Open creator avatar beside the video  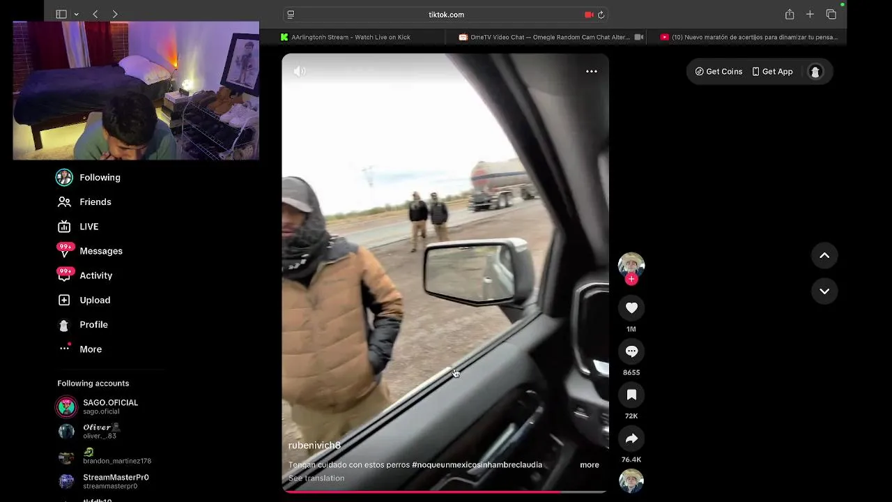click(x=631, y=265)
